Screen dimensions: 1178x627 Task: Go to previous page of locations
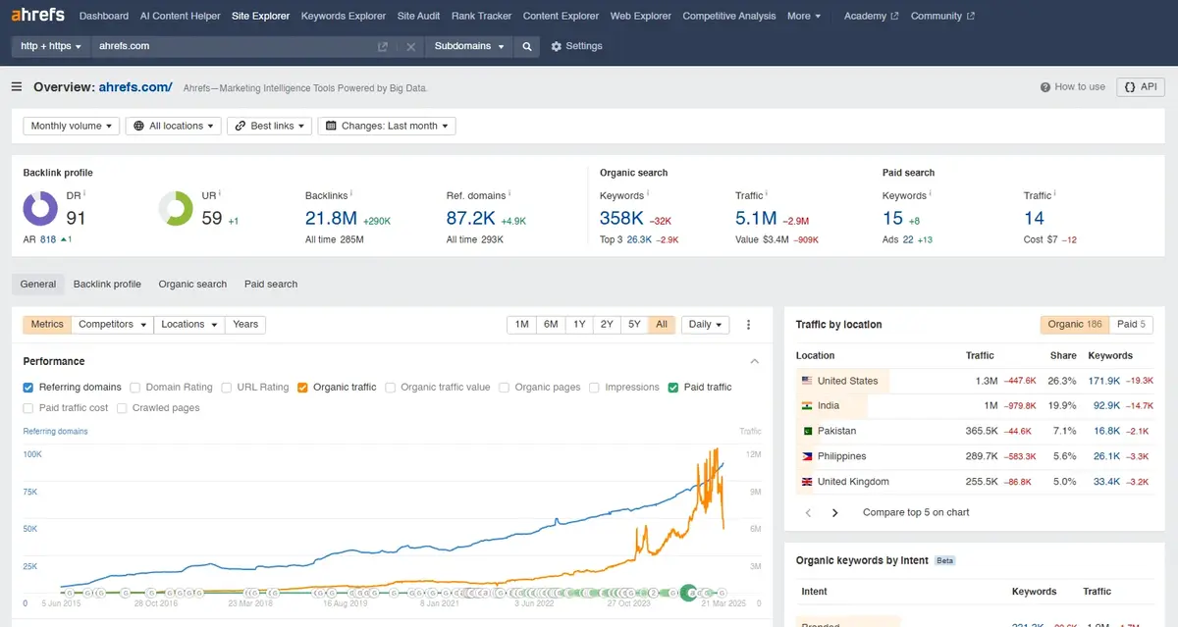pos(809,512)
